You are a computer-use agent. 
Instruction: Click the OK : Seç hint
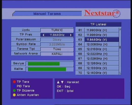point(63,87)
